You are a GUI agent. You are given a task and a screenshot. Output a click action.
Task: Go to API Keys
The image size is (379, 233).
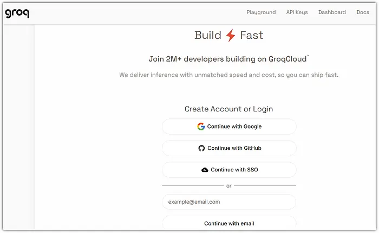[x=297, y=12]
